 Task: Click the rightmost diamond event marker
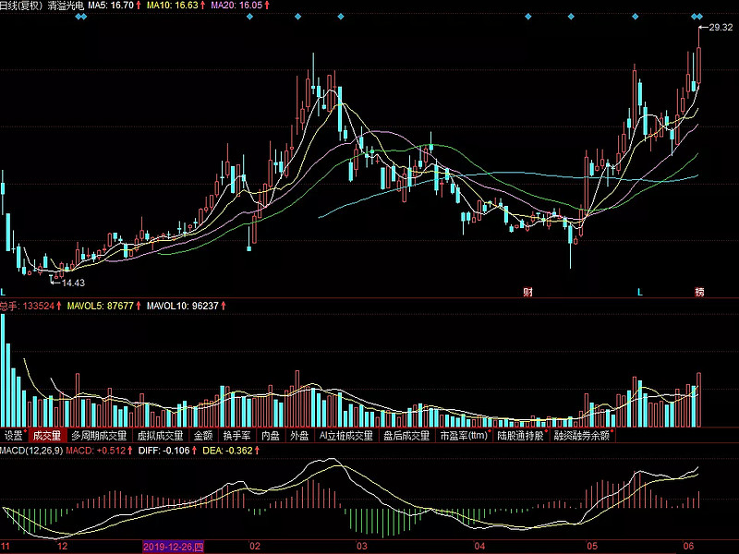tap(699, 17)
